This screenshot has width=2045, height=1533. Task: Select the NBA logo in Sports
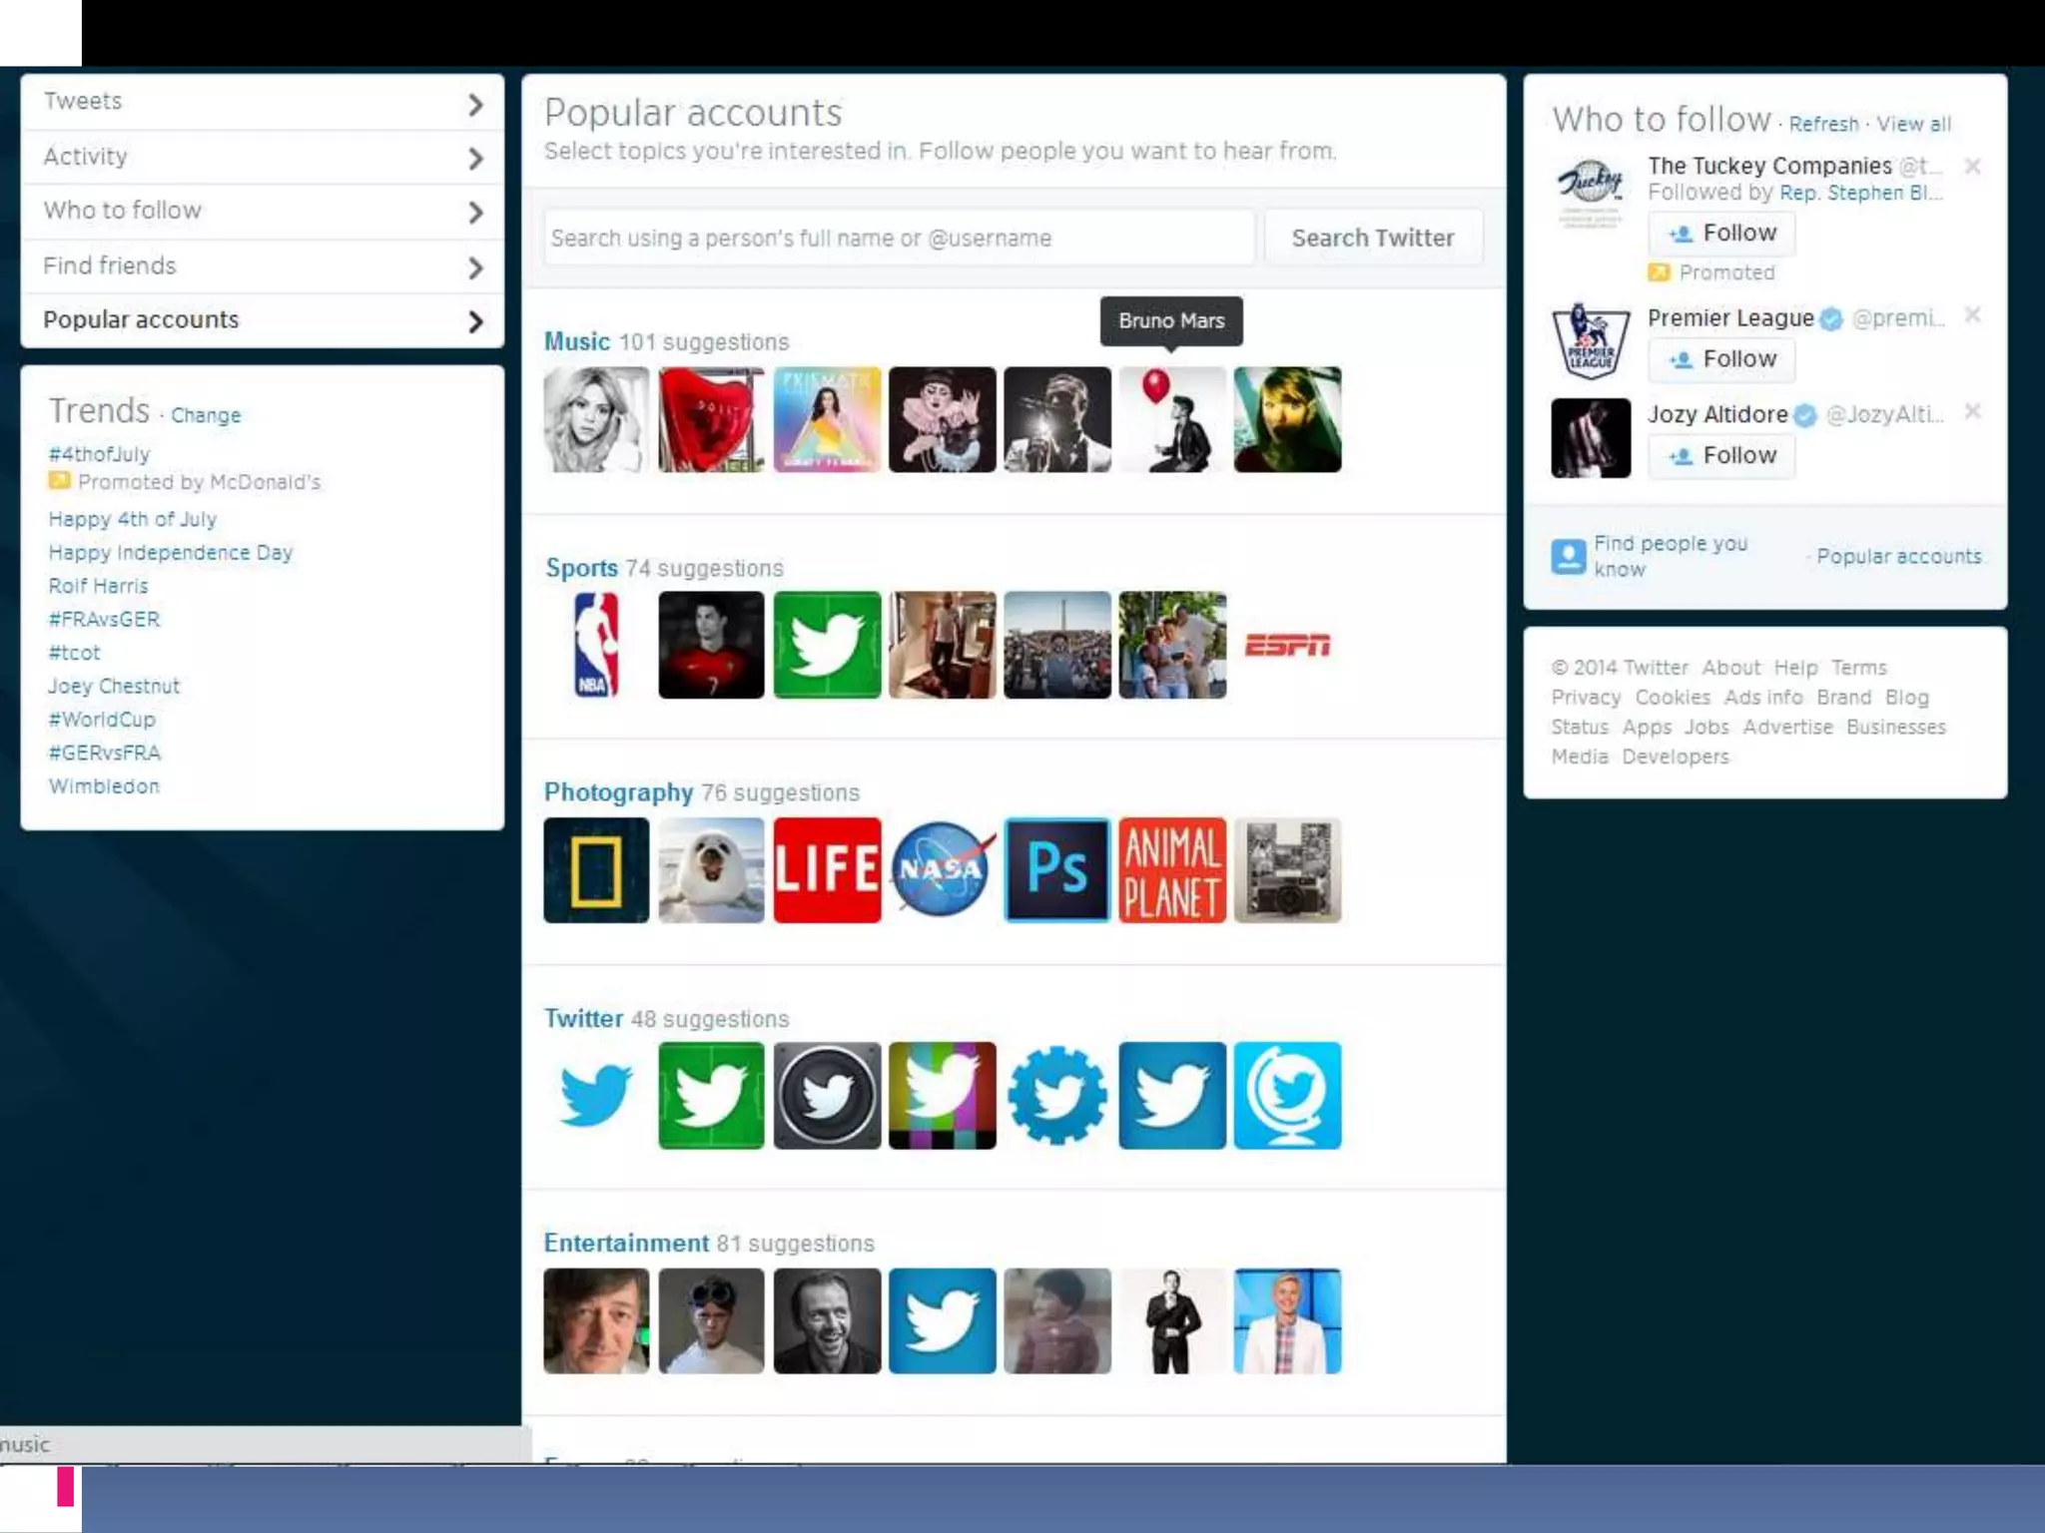point(596,645)
